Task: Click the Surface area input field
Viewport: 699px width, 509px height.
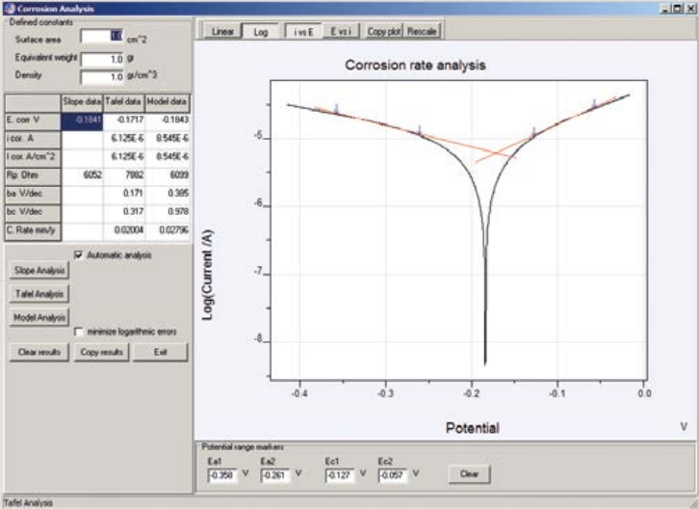Action: (101, 37)
